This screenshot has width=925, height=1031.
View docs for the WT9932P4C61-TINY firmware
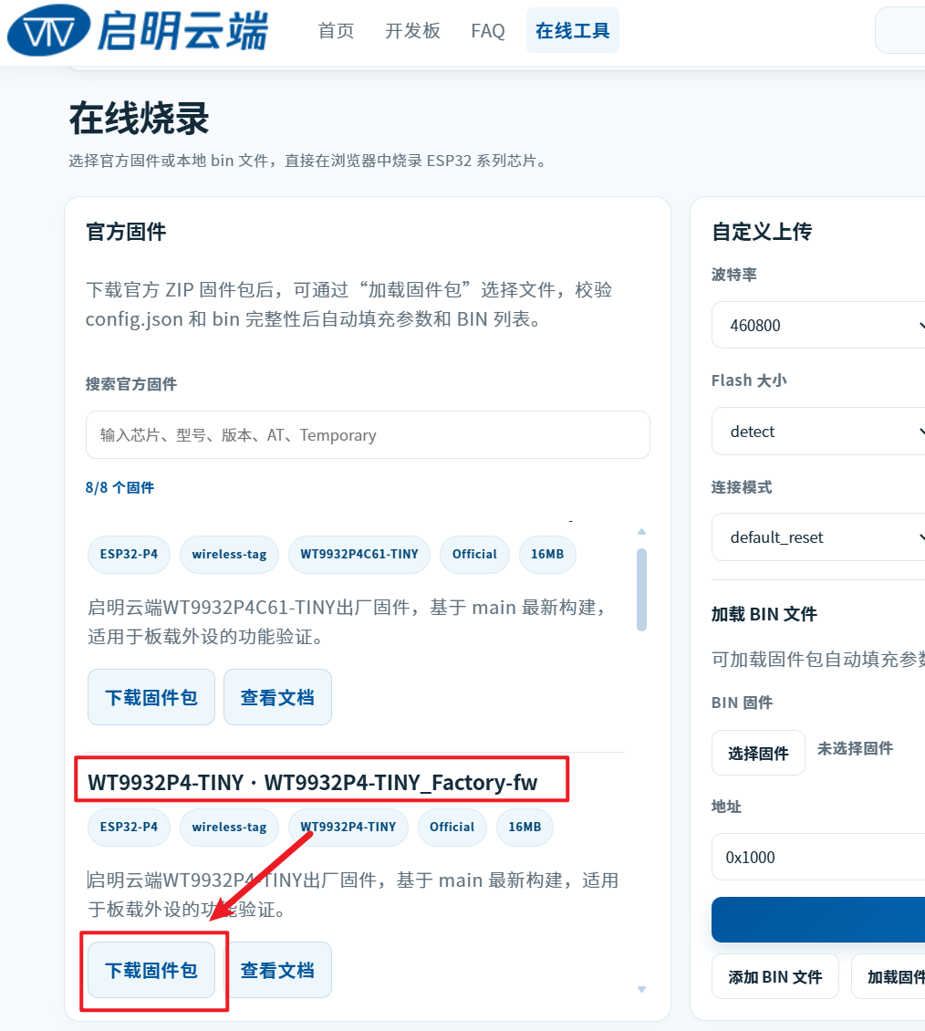coord(277,697)
